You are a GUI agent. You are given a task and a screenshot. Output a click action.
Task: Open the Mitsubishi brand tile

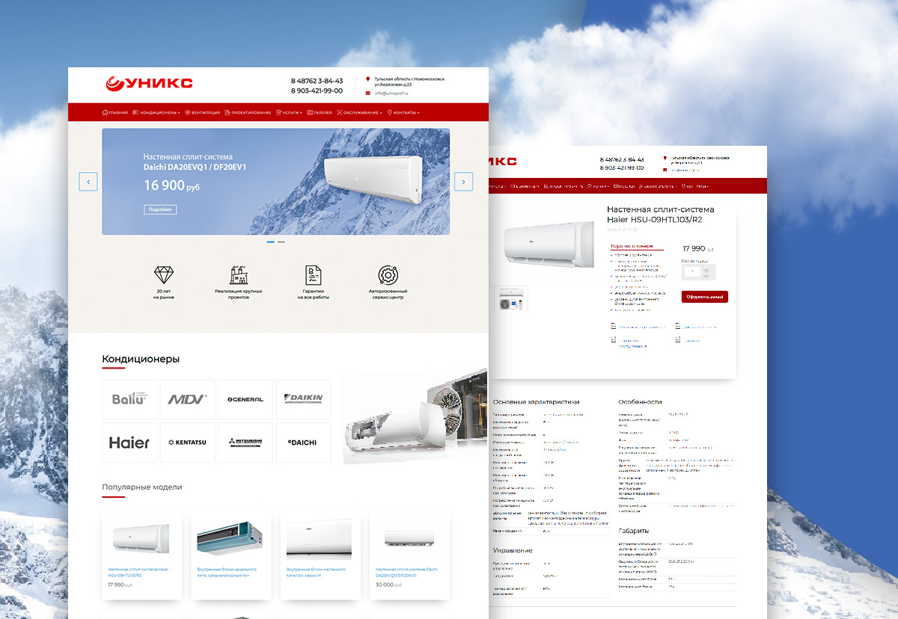[245, 443]
